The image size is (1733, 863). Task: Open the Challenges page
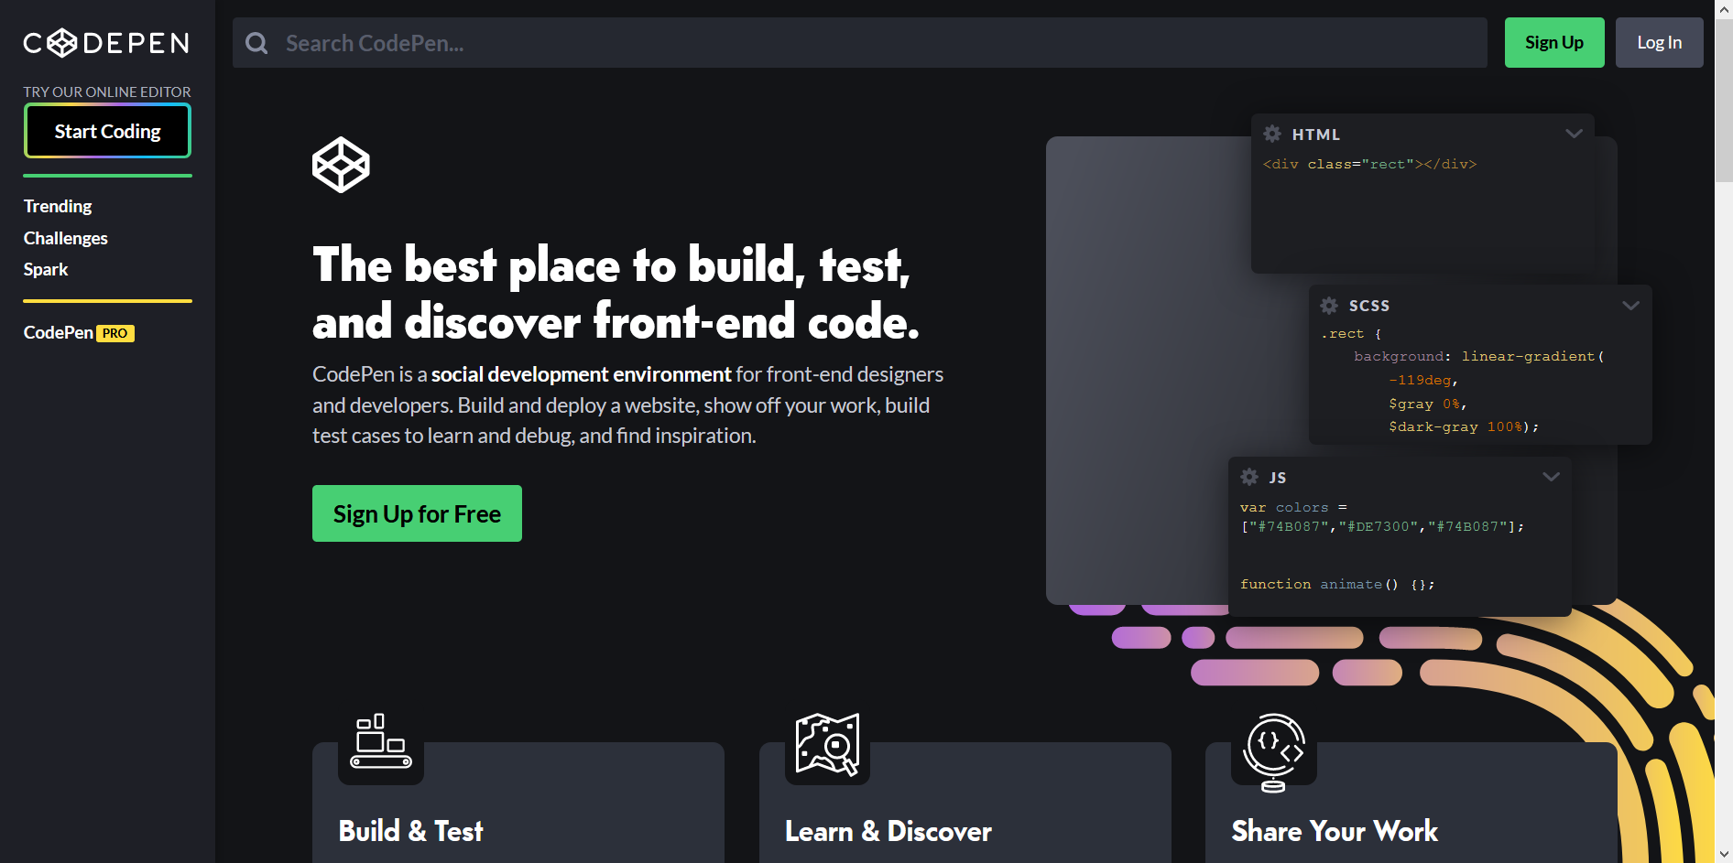click(65, 238)
